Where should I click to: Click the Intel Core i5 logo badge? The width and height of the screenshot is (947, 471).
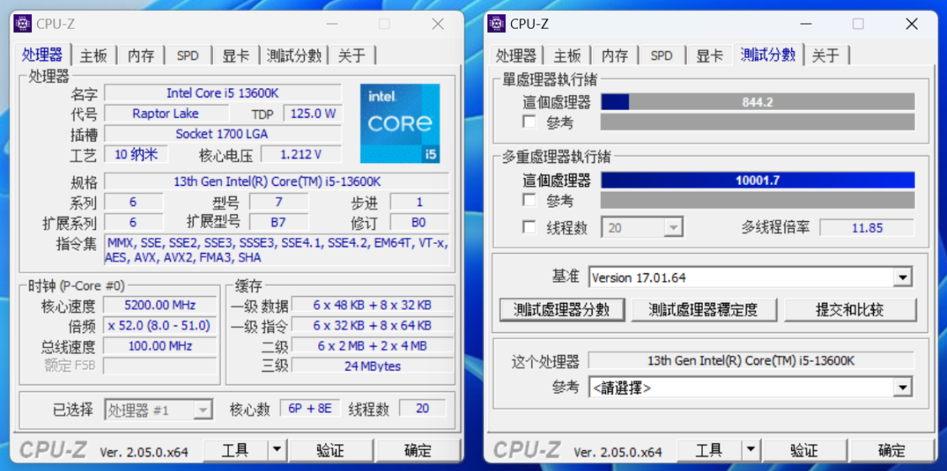coord(400,124)
